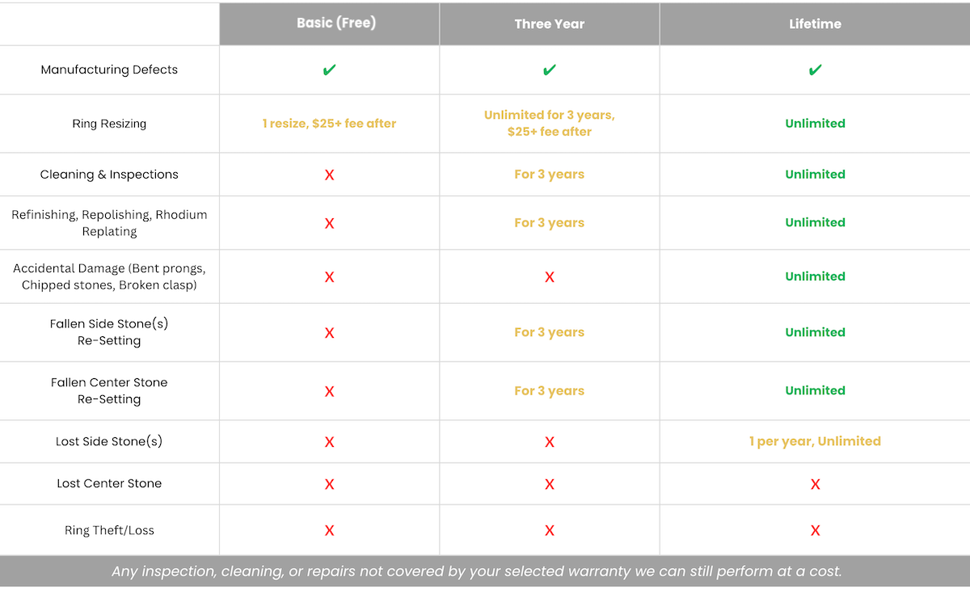This screenshot has width=970, height=590.
Task: Click the Ring Resizing row label
Action: (x=109, y=124)
